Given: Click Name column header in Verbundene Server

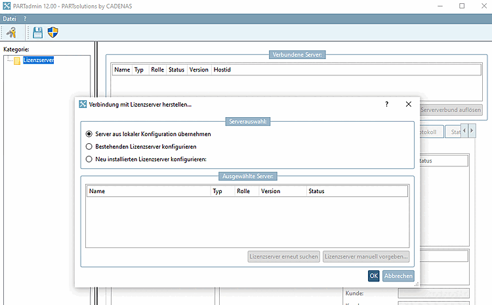Looking at the screenshot, I should coord(122,70).
